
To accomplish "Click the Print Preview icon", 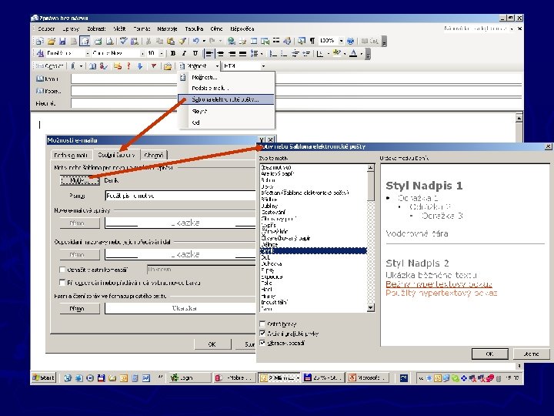I will click(110, 42).
